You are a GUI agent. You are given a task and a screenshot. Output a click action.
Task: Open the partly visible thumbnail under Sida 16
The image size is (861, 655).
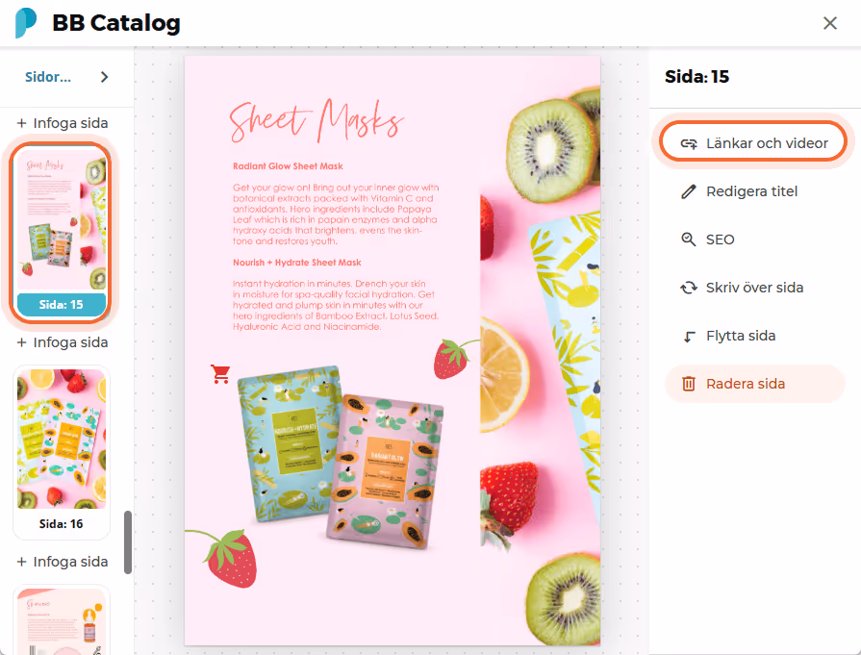[61, 620]
